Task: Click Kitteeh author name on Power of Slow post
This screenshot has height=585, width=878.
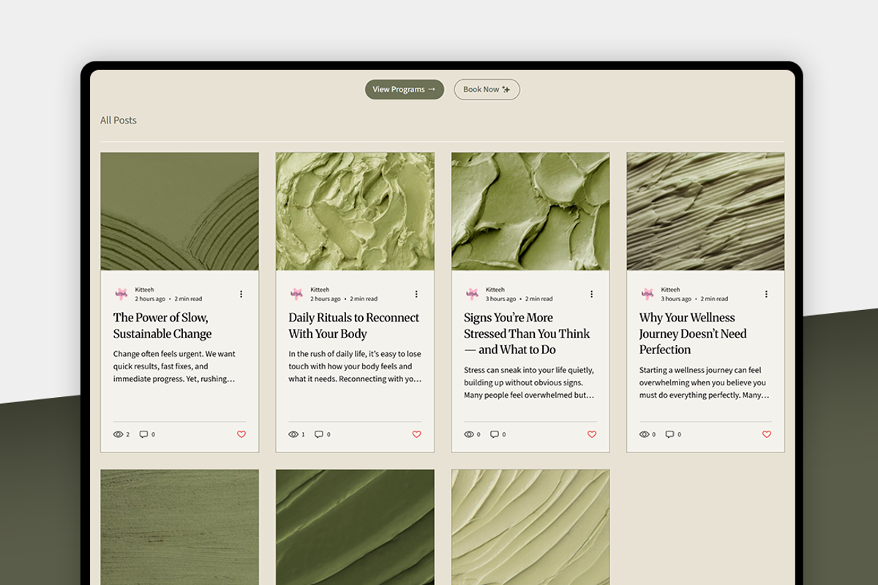Action: [144, 290]
